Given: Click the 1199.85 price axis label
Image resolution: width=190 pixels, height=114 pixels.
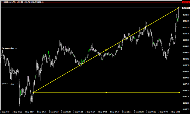Looking at the screenshot, I should coord(186,46).
